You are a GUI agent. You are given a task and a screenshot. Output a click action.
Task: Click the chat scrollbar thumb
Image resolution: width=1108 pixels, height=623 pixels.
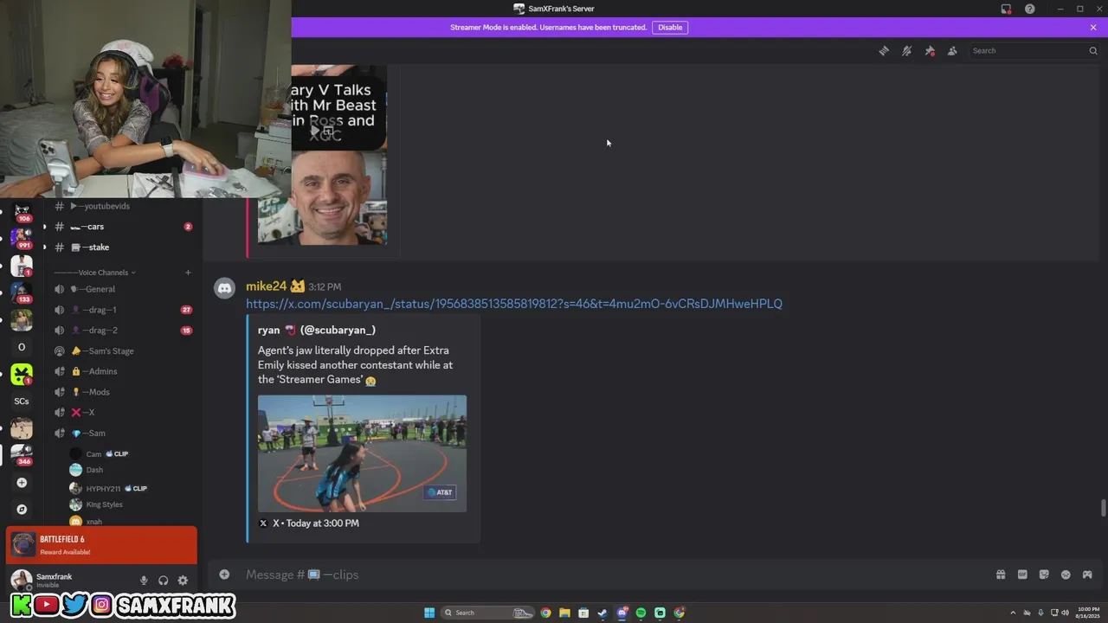click(1103, 508)
